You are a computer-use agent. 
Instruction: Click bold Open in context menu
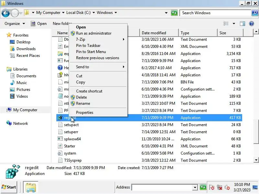point(98,27)
